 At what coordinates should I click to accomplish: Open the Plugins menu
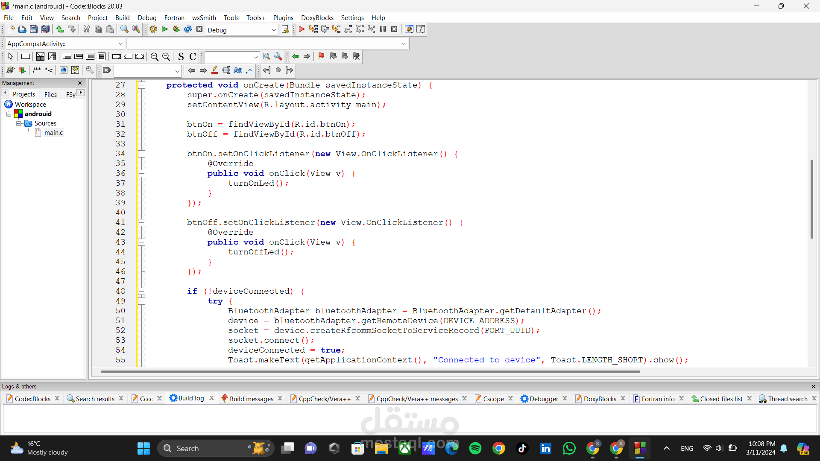[x=283, y=18]
